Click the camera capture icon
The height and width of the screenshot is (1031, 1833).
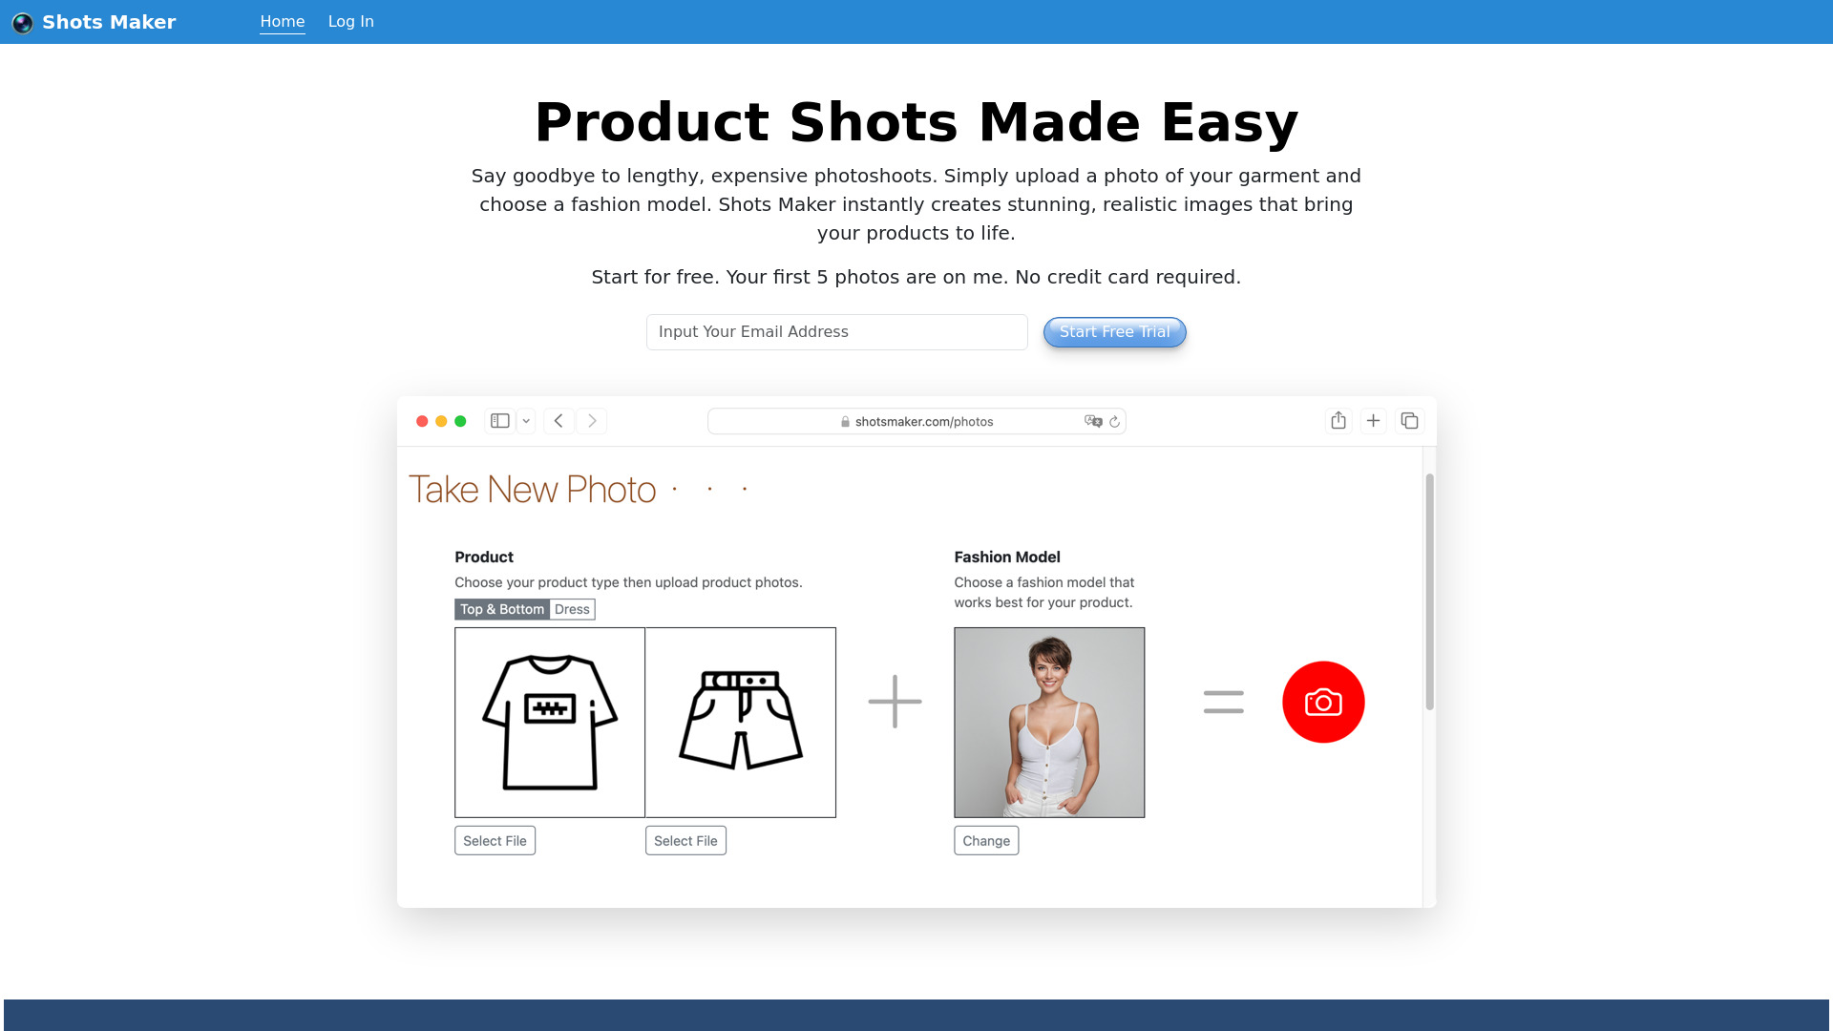[1322, 702]
